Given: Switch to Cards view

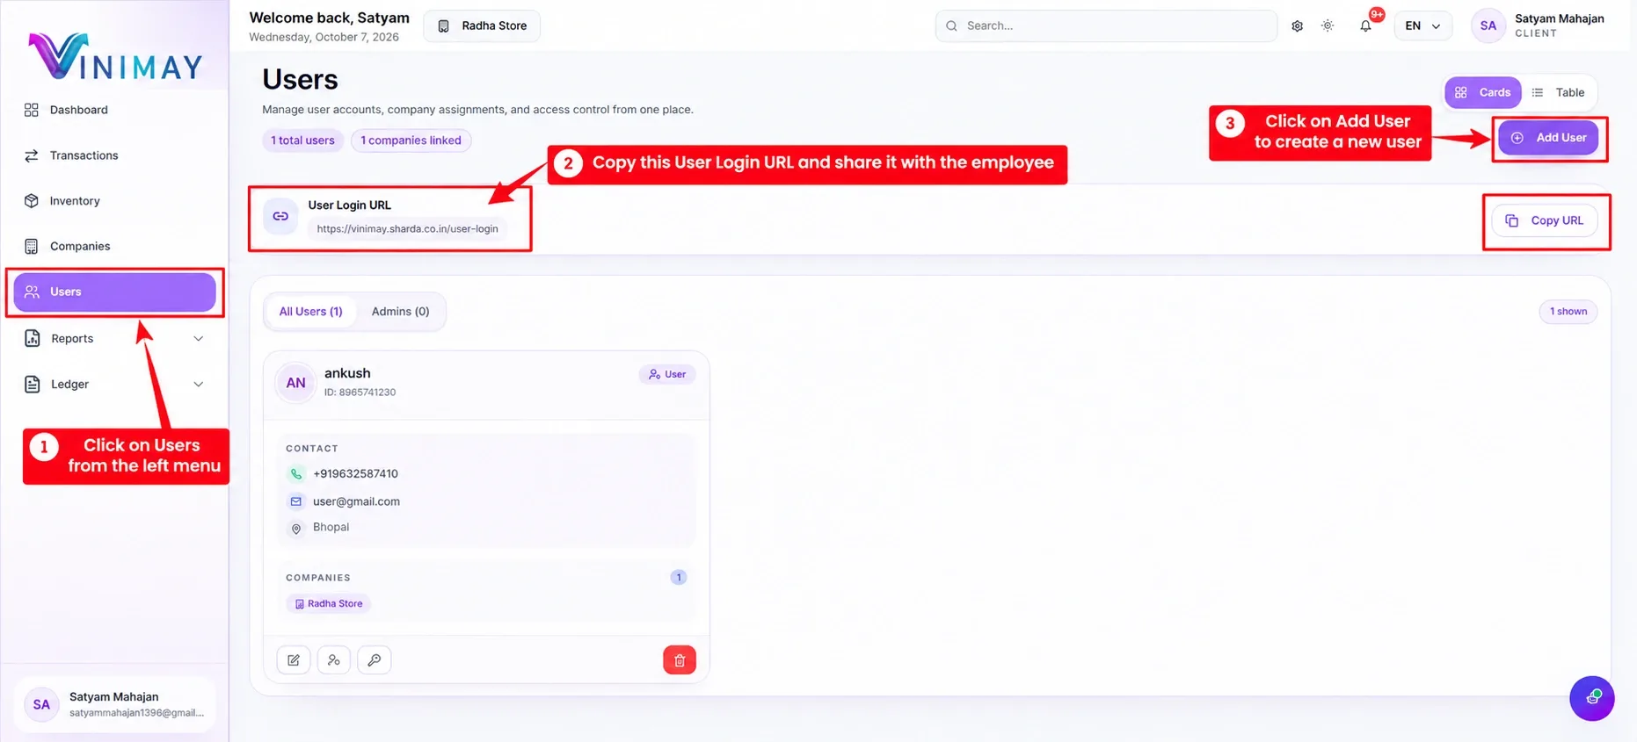Looking at the screenshot, I should point(1482,92).
